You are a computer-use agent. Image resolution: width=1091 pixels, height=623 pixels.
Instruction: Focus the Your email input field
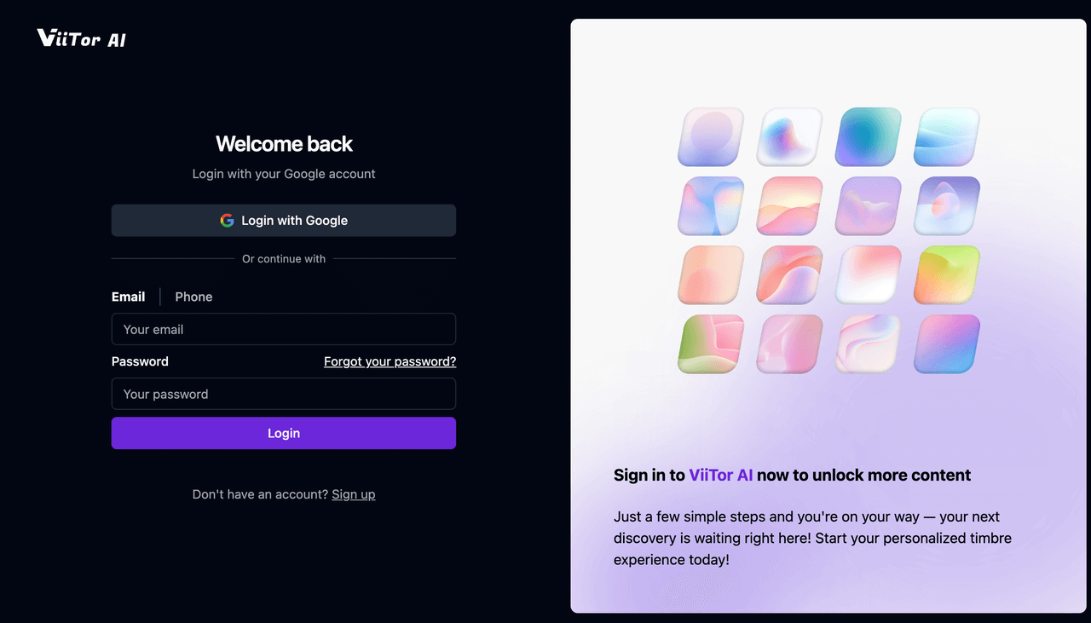pos(284,329)
